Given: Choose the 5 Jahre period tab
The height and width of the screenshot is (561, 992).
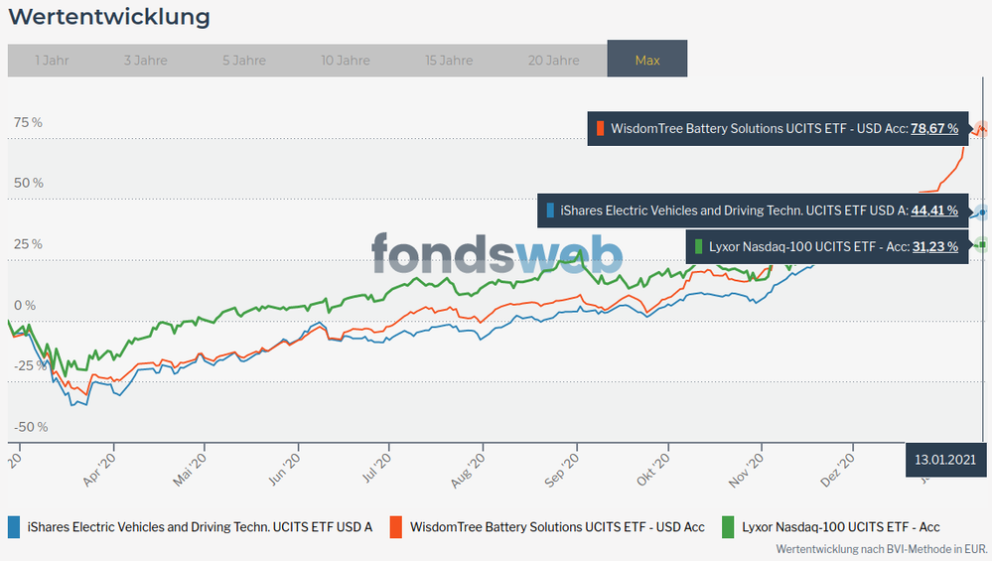Looking at the screenshot, I should click(x=244, y=61).
